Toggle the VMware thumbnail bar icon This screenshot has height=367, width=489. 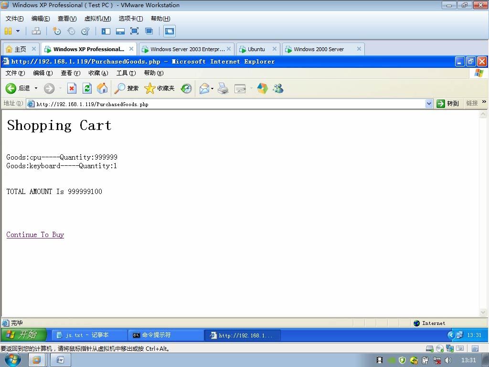point(120,31)
